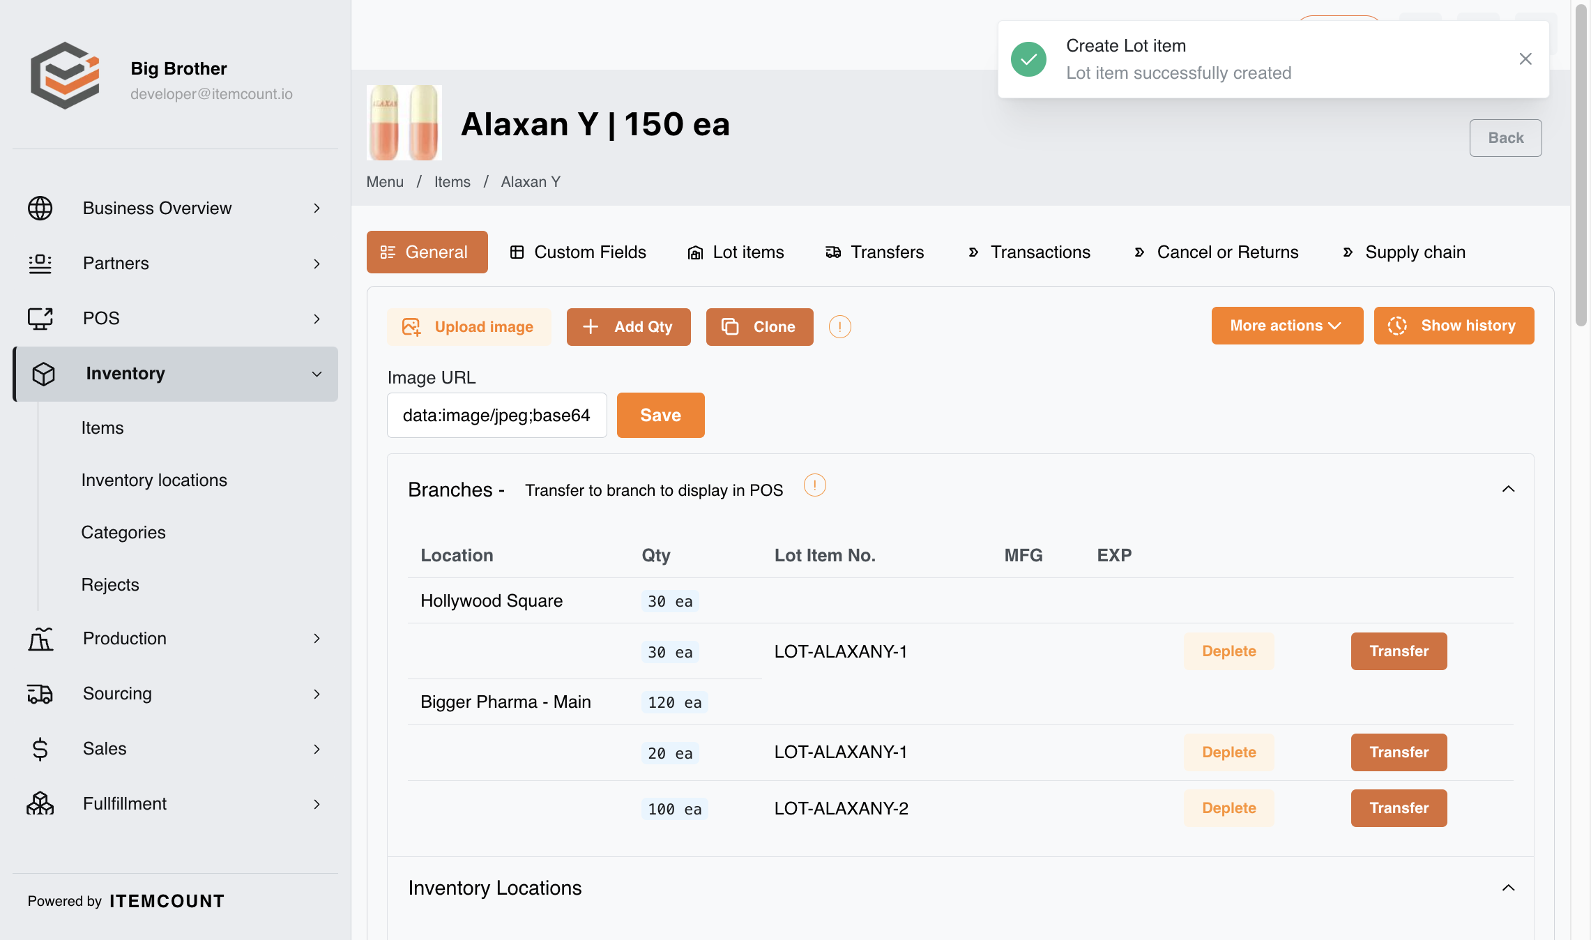Expand the Production submenu arrow
The height and width of the screenshot is (940, 1591).
tap(317, 639)
